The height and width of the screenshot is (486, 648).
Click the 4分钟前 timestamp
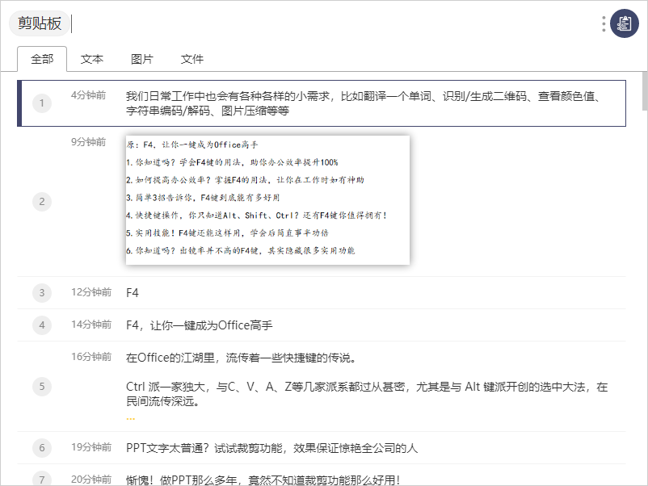coord(88,95)
